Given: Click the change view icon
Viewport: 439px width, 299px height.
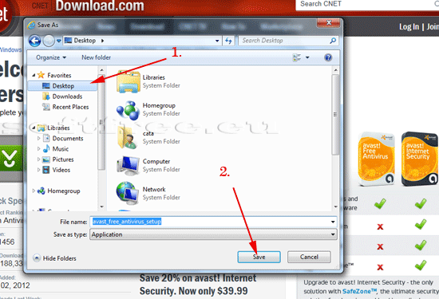Looking at the screenshot, I should [296, 57].
